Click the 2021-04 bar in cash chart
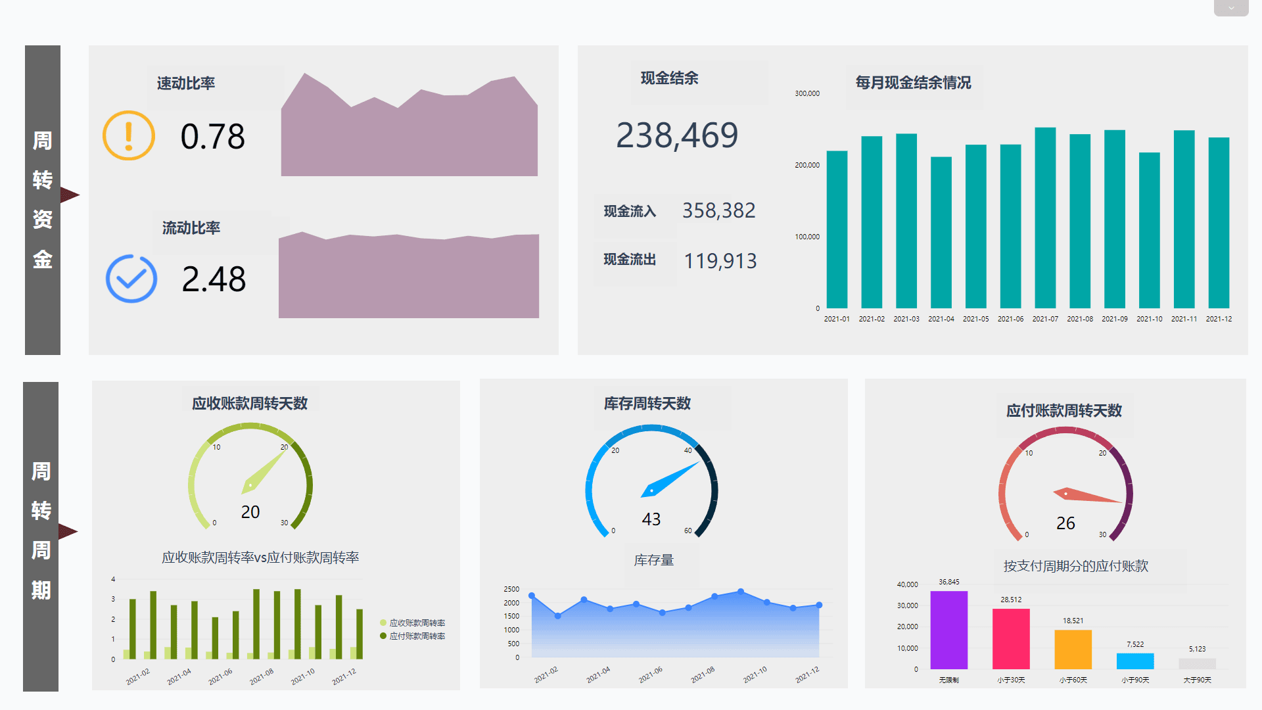This screenshot has width=1262, height=710. pos(941,233)
